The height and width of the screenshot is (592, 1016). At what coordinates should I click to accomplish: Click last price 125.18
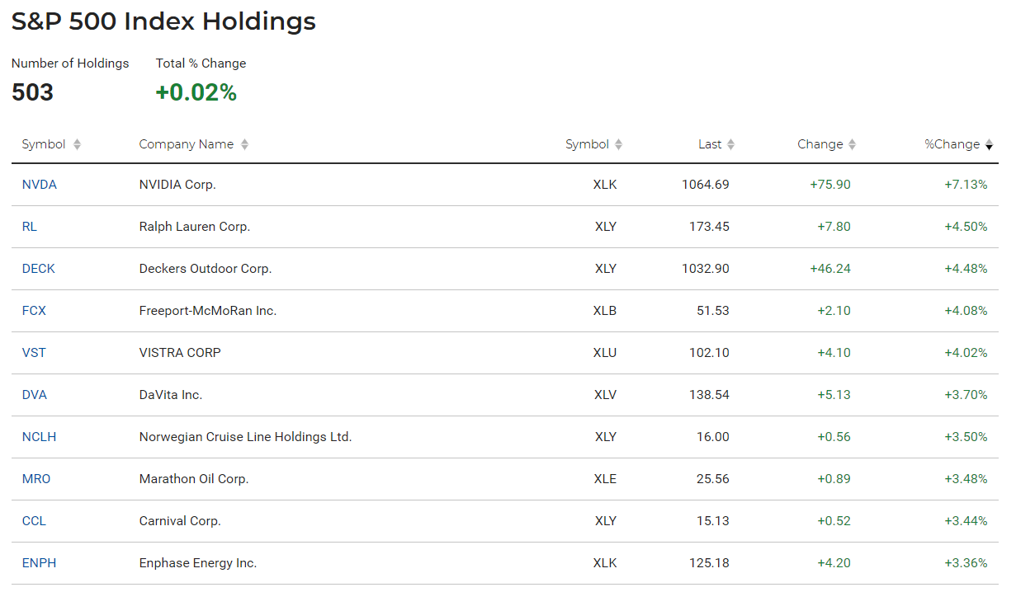709,563
